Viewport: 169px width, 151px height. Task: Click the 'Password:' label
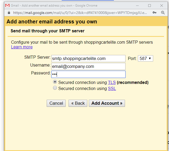coord(41,73)
